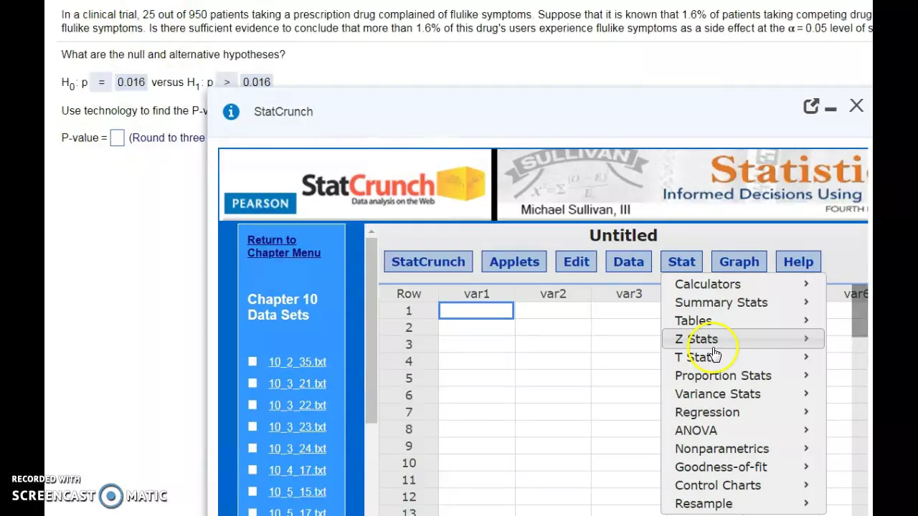Click the StatCrunch info icon
The height and width of the screenshot is (516, 918).
[x=231, y=112]
